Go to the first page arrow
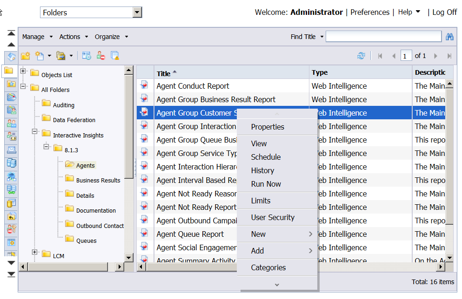The height and width of the screenshot is (299, 462). (x=380, y=56)
